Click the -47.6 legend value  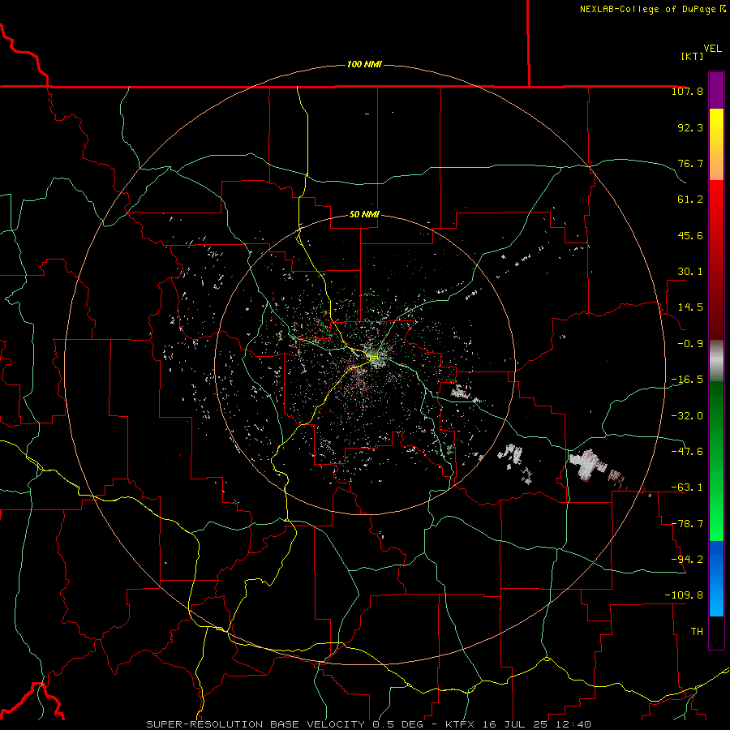[x=687, y=451]
